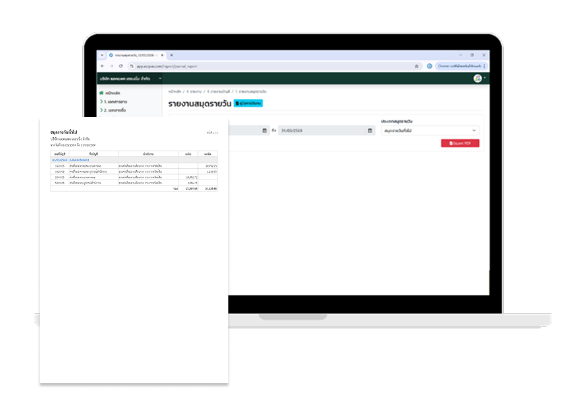Open the calendar icon for the start date
This screenshot has height=400, width=586.
click(x=265, y=130)
